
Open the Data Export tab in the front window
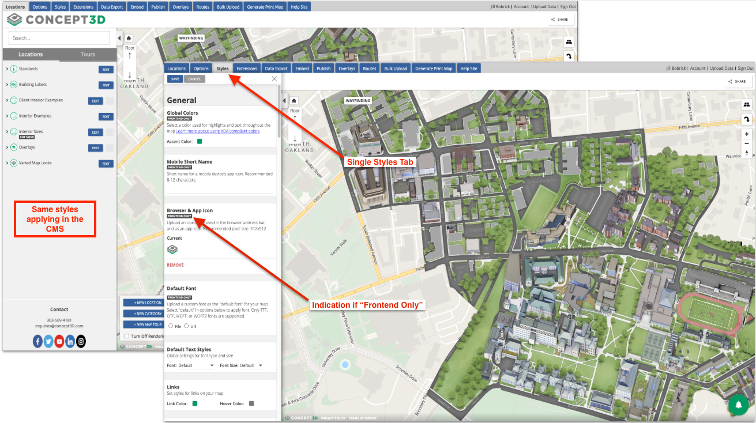coord(277,69)
